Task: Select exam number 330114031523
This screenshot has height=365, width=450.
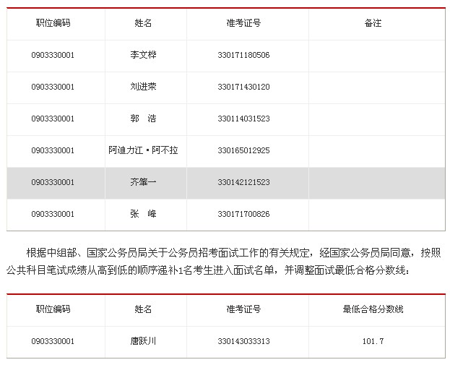Action: point(243,119)
